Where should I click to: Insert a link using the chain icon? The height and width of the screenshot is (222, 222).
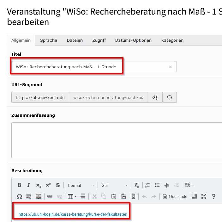[50, 196]
